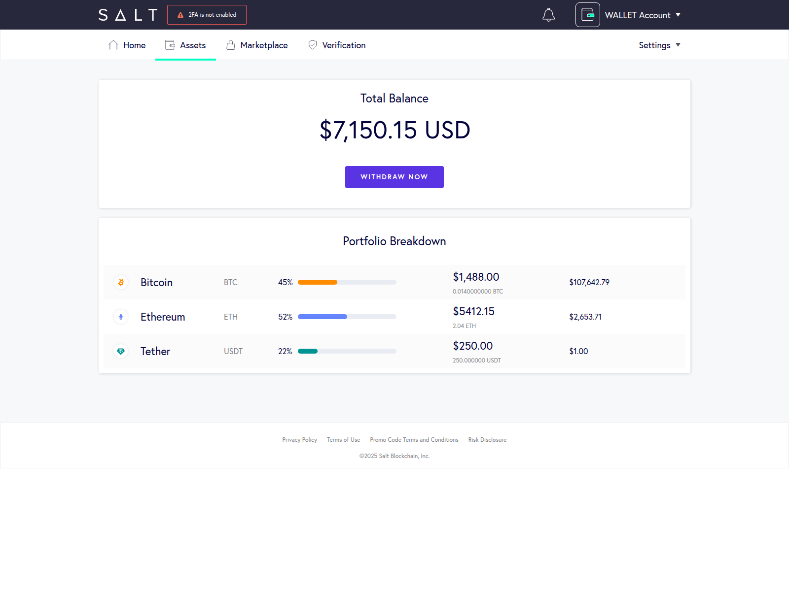Go to the Home tab
789x591 pixels.
point(127,45)
